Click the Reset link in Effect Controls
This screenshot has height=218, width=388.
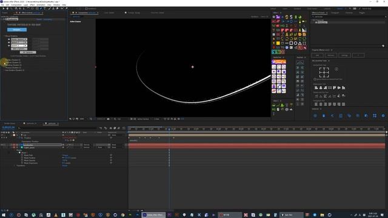pyautogui.click(x=39, y=19)
